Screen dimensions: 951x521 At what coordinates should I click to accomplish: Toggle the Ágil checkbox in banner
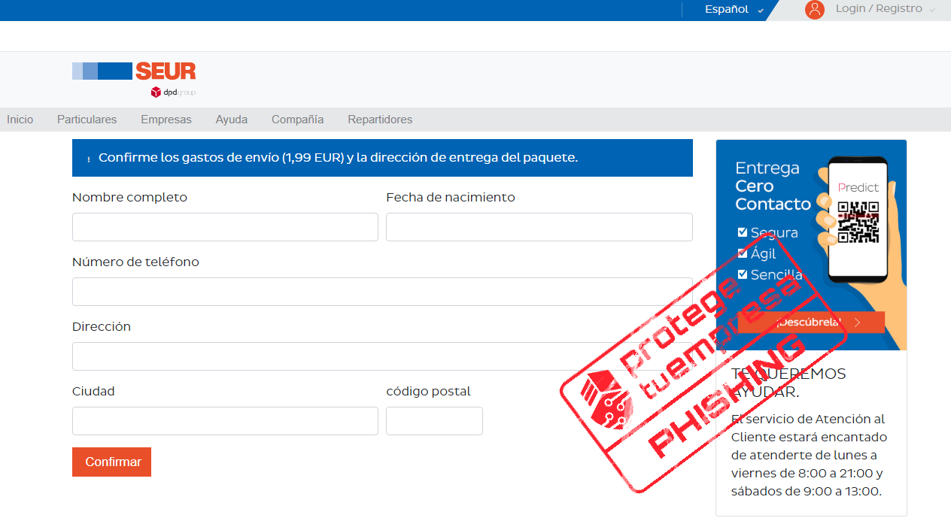click(x=743, y=253)
